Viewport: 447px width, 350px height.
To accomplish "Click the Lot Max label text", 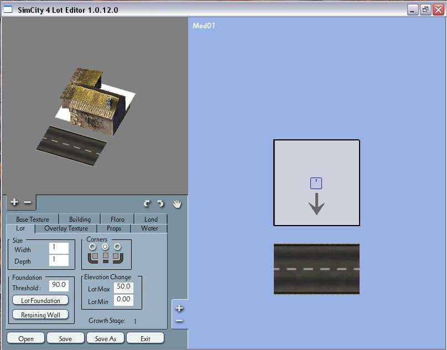I will point(98,289).
